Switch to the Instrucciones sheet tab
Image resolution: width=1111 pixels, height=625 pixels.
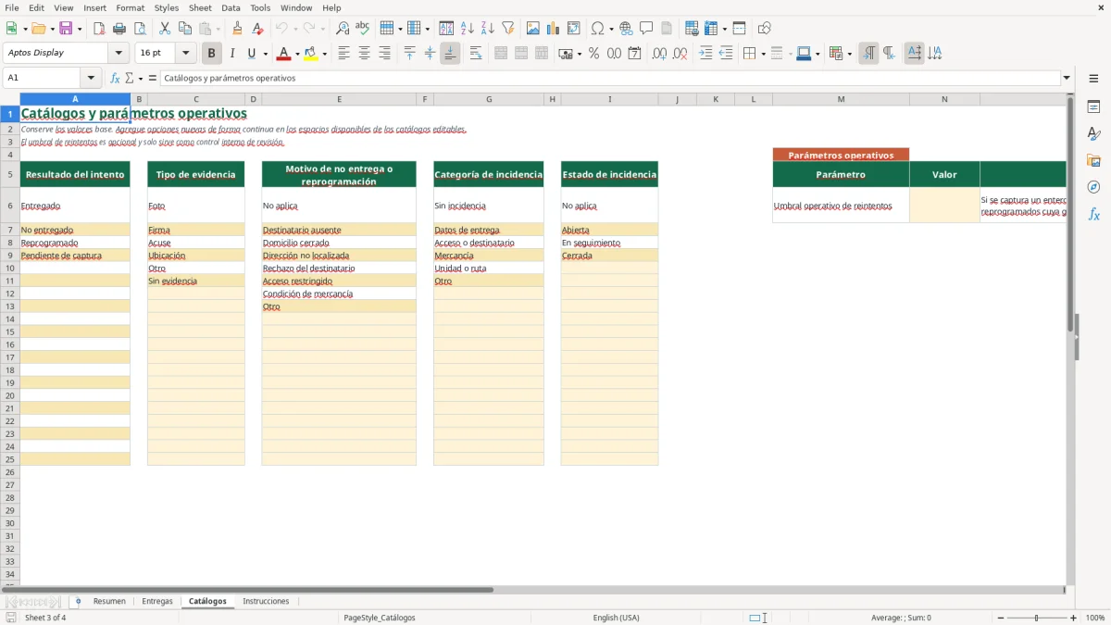click(x=266, y=602)
